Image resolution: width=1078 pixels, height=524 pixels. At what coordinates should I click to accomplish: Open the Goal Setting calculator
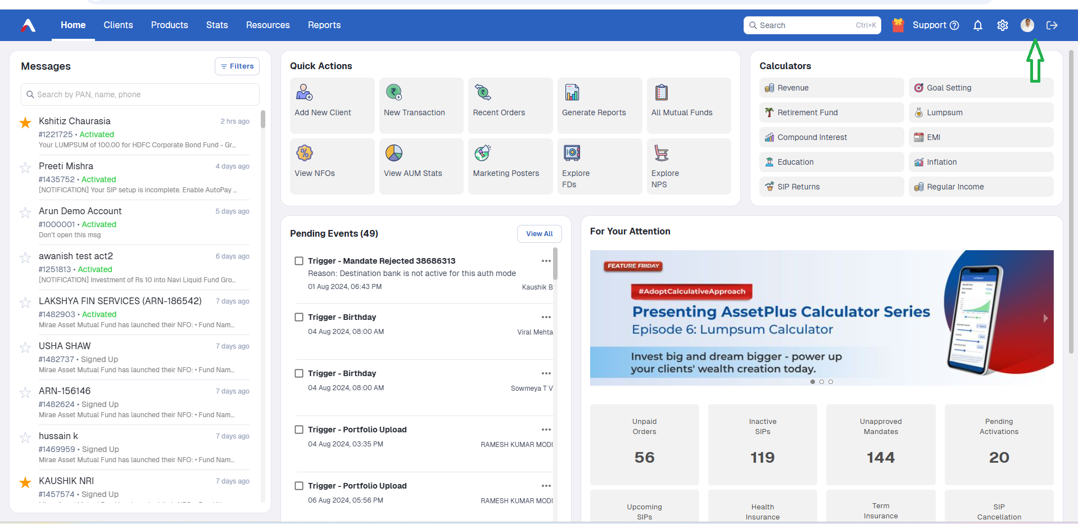pyautogui.click(x=981, y=88)
